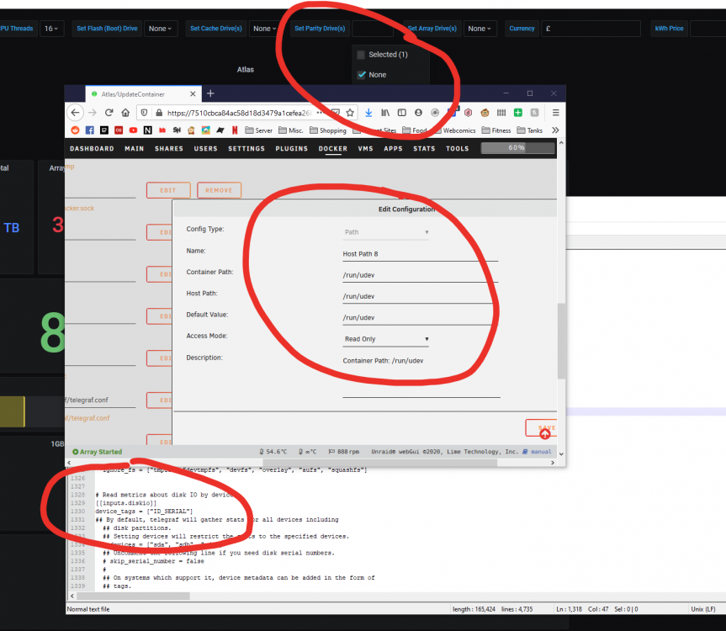Open the tracking protection shield icon

click(x=145, y=113)
